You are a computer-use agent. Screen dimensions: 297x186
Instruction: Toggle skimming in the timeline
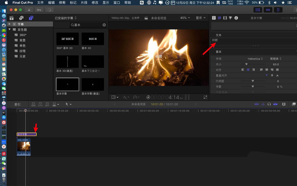coord(257,104)
